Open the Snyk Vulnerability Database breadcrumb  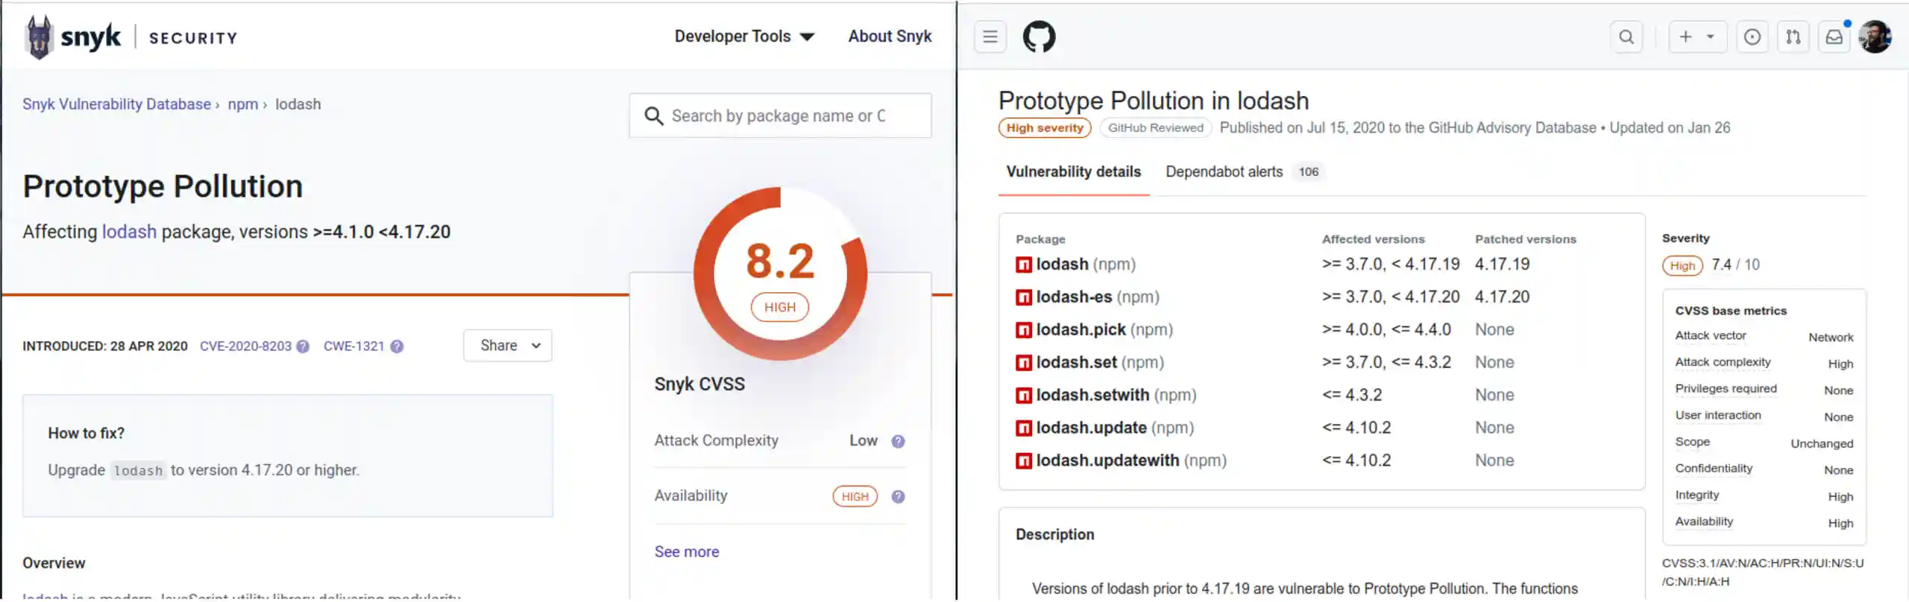click(116, 104)
